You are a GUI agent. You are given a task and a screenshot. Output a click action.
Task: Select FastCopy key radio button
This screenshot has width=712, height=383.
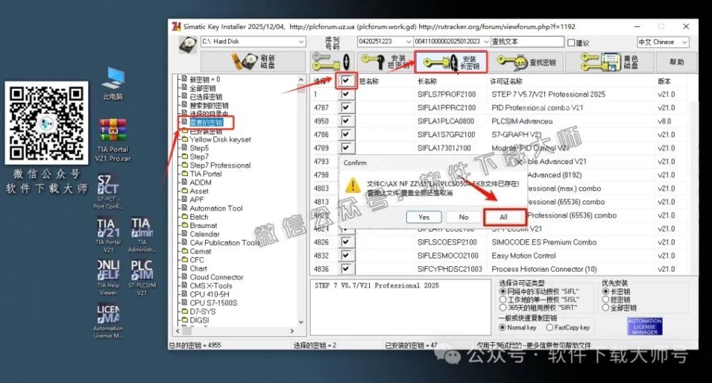coord(550,327)
